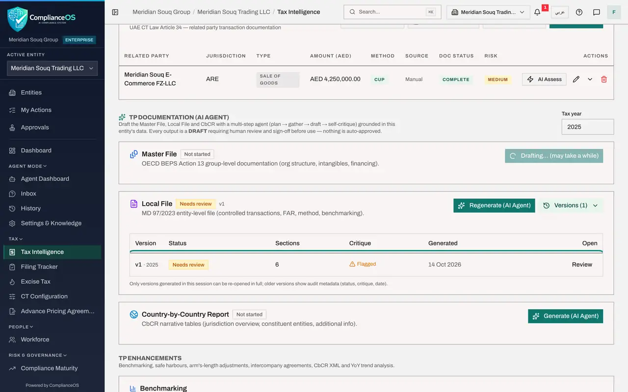The image size is (628, 392).
Task: Click the ComplianceOS shield logo
Action: point(18,19)
